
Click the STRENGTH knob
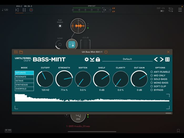click(x=64, y=79)
